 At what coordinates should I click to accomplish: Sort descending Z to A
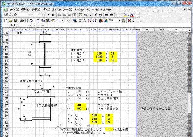coord(95,21)
